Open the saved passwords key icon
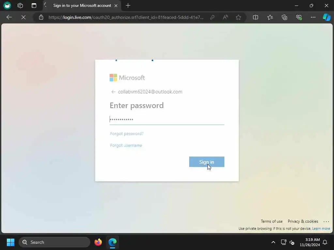The width and height of the screenshot is (334, 250). (x=212, y=17)
